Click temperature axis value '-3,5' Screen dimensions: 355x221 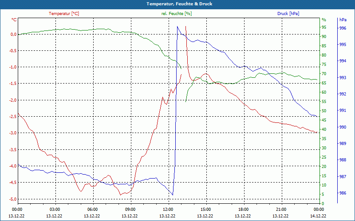click(x=13, y=149)
